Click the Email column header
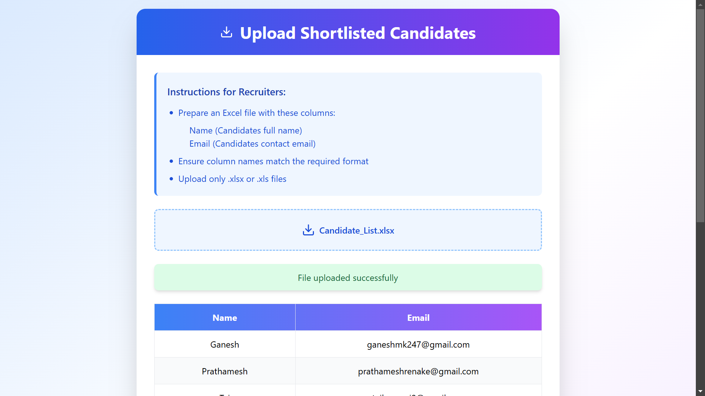Image resolution: width=705 pixels, height=396 pixels. coord(418,318)
